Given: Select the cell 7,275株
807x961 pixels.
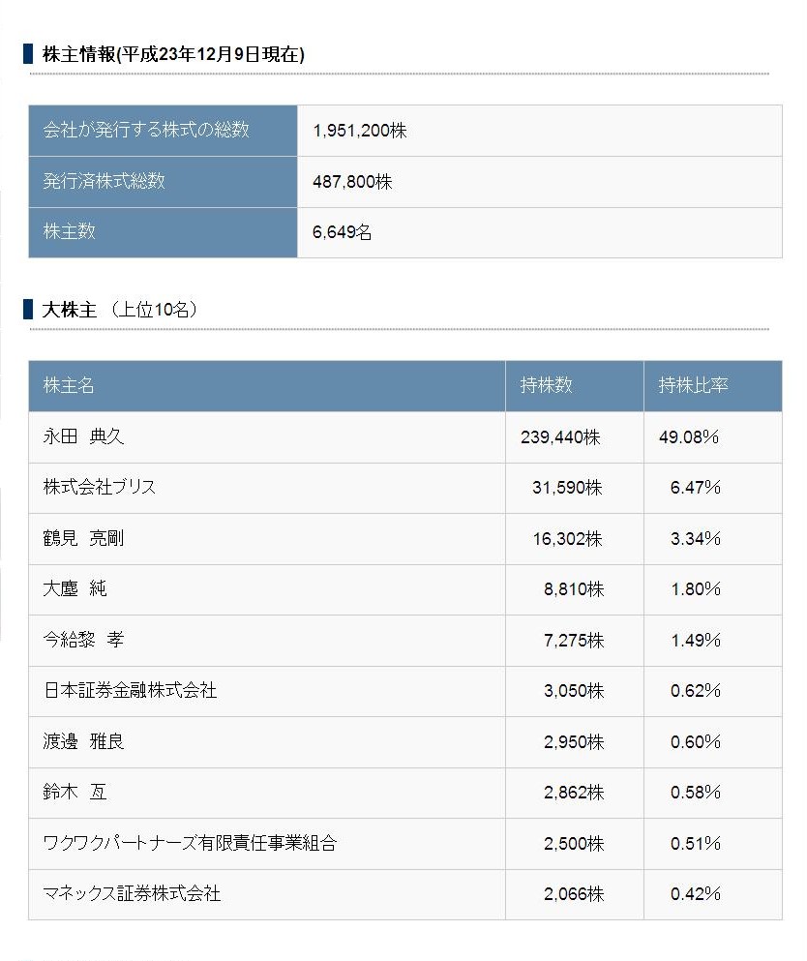Looking at the screenshot, I should pyautogui.click(x=574, y=641).
